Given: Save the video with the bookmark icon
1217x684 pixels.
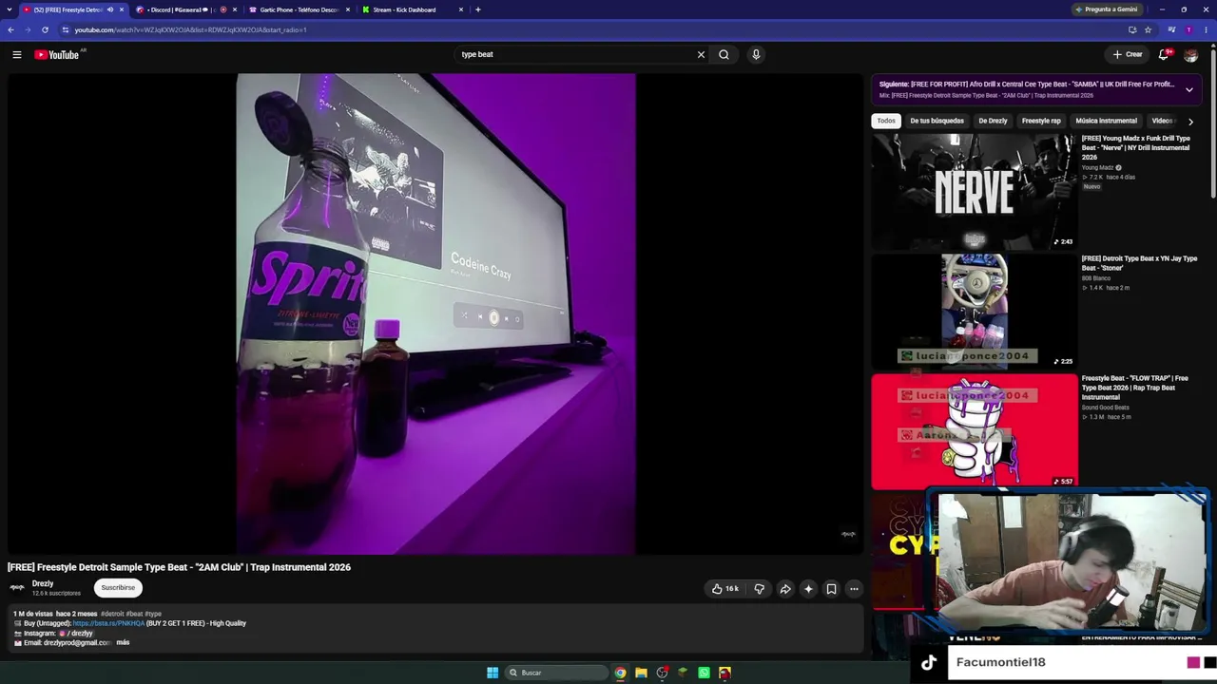Looking at the screenshot, I should point(831,589).
